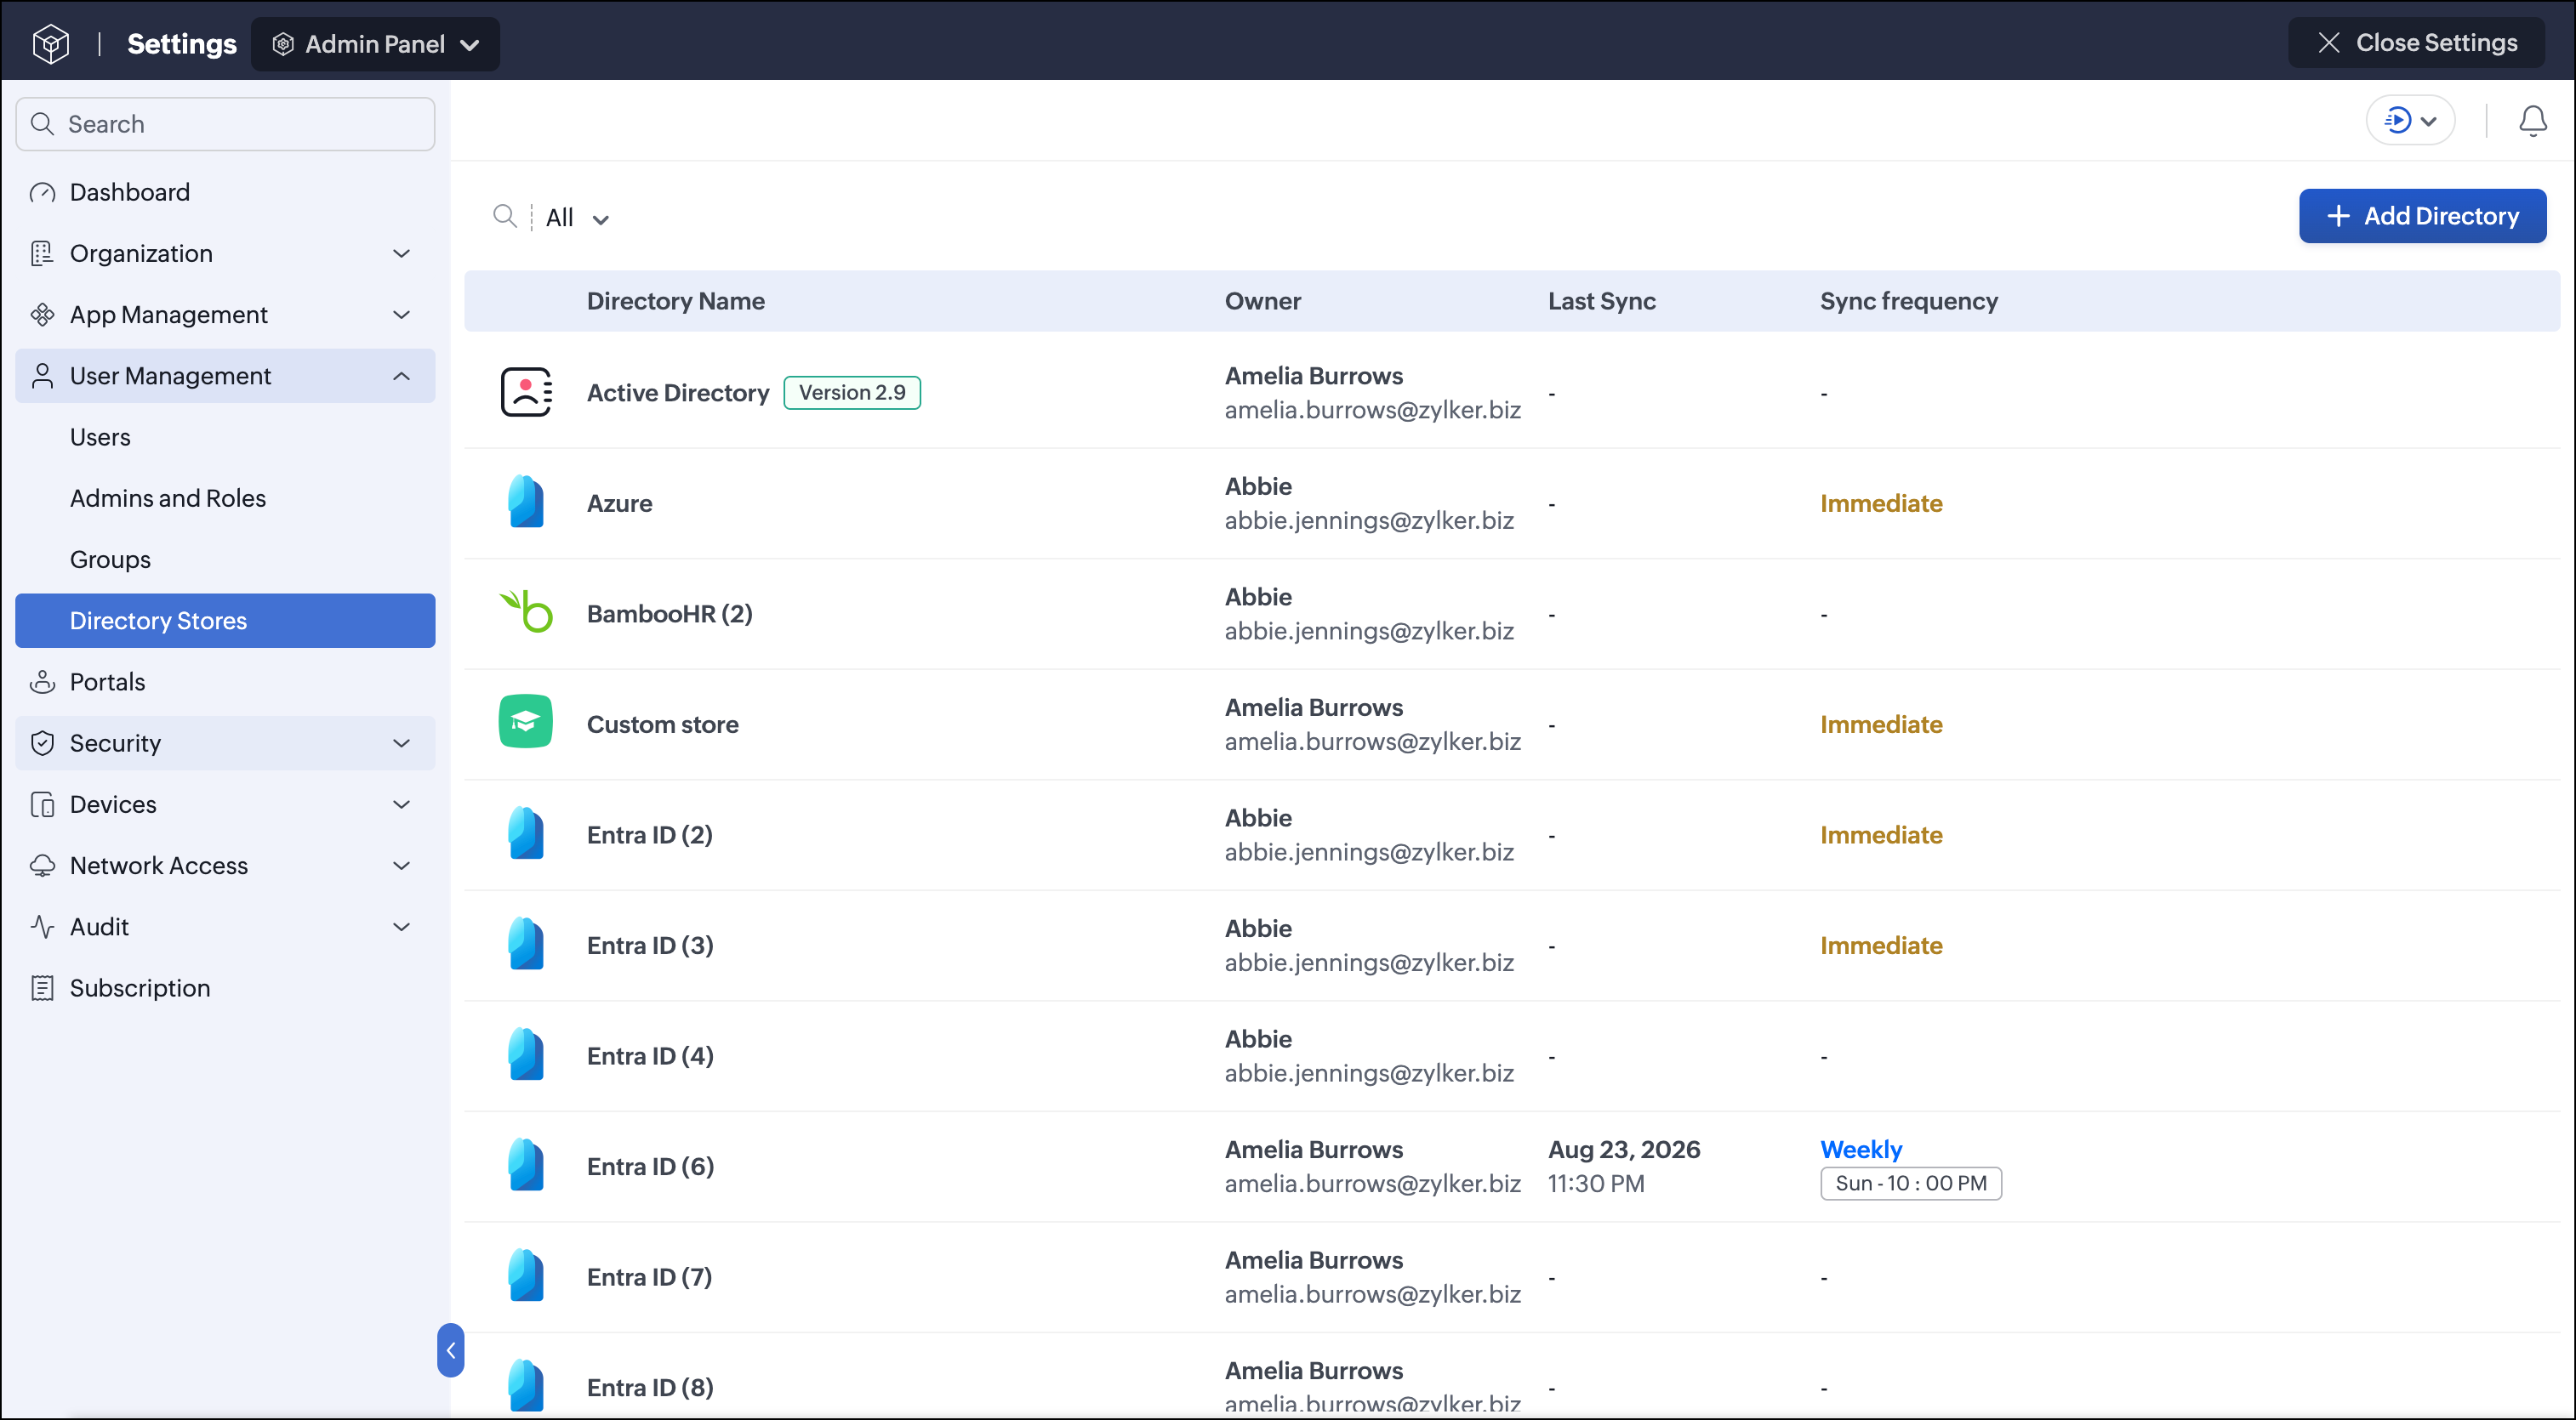Click the directory search magnifier icon
The width and height of the screenshot is (2576, 1420).
tap(505, 216)
